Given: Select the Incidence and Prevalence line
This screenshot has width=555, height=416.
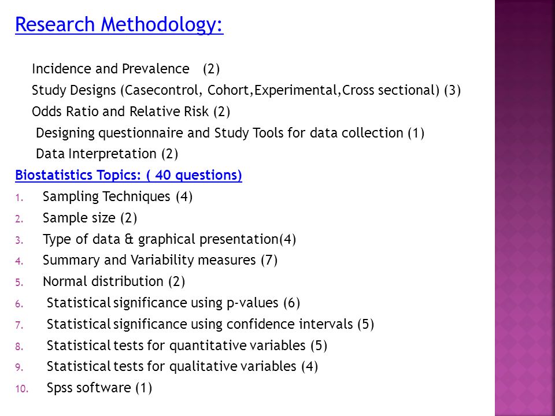Looking at the screenshot, I should click(125, 69).
